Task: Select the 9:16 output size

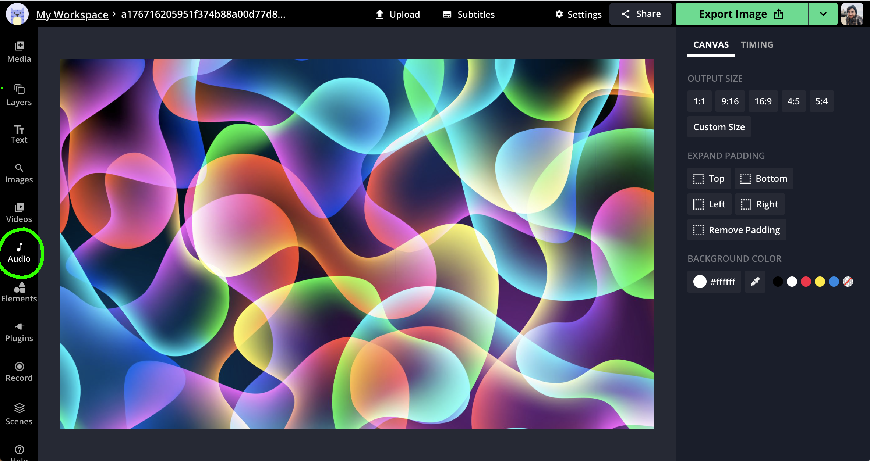Action: click(x=730, y=101)
